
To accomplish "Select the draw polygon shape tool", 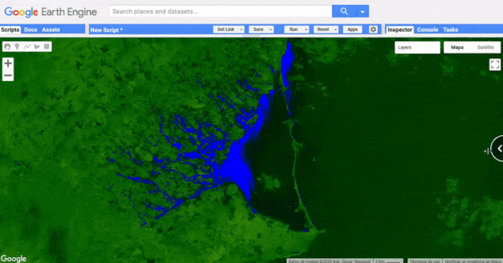I will pyautogui.click(x=37, y=47).
